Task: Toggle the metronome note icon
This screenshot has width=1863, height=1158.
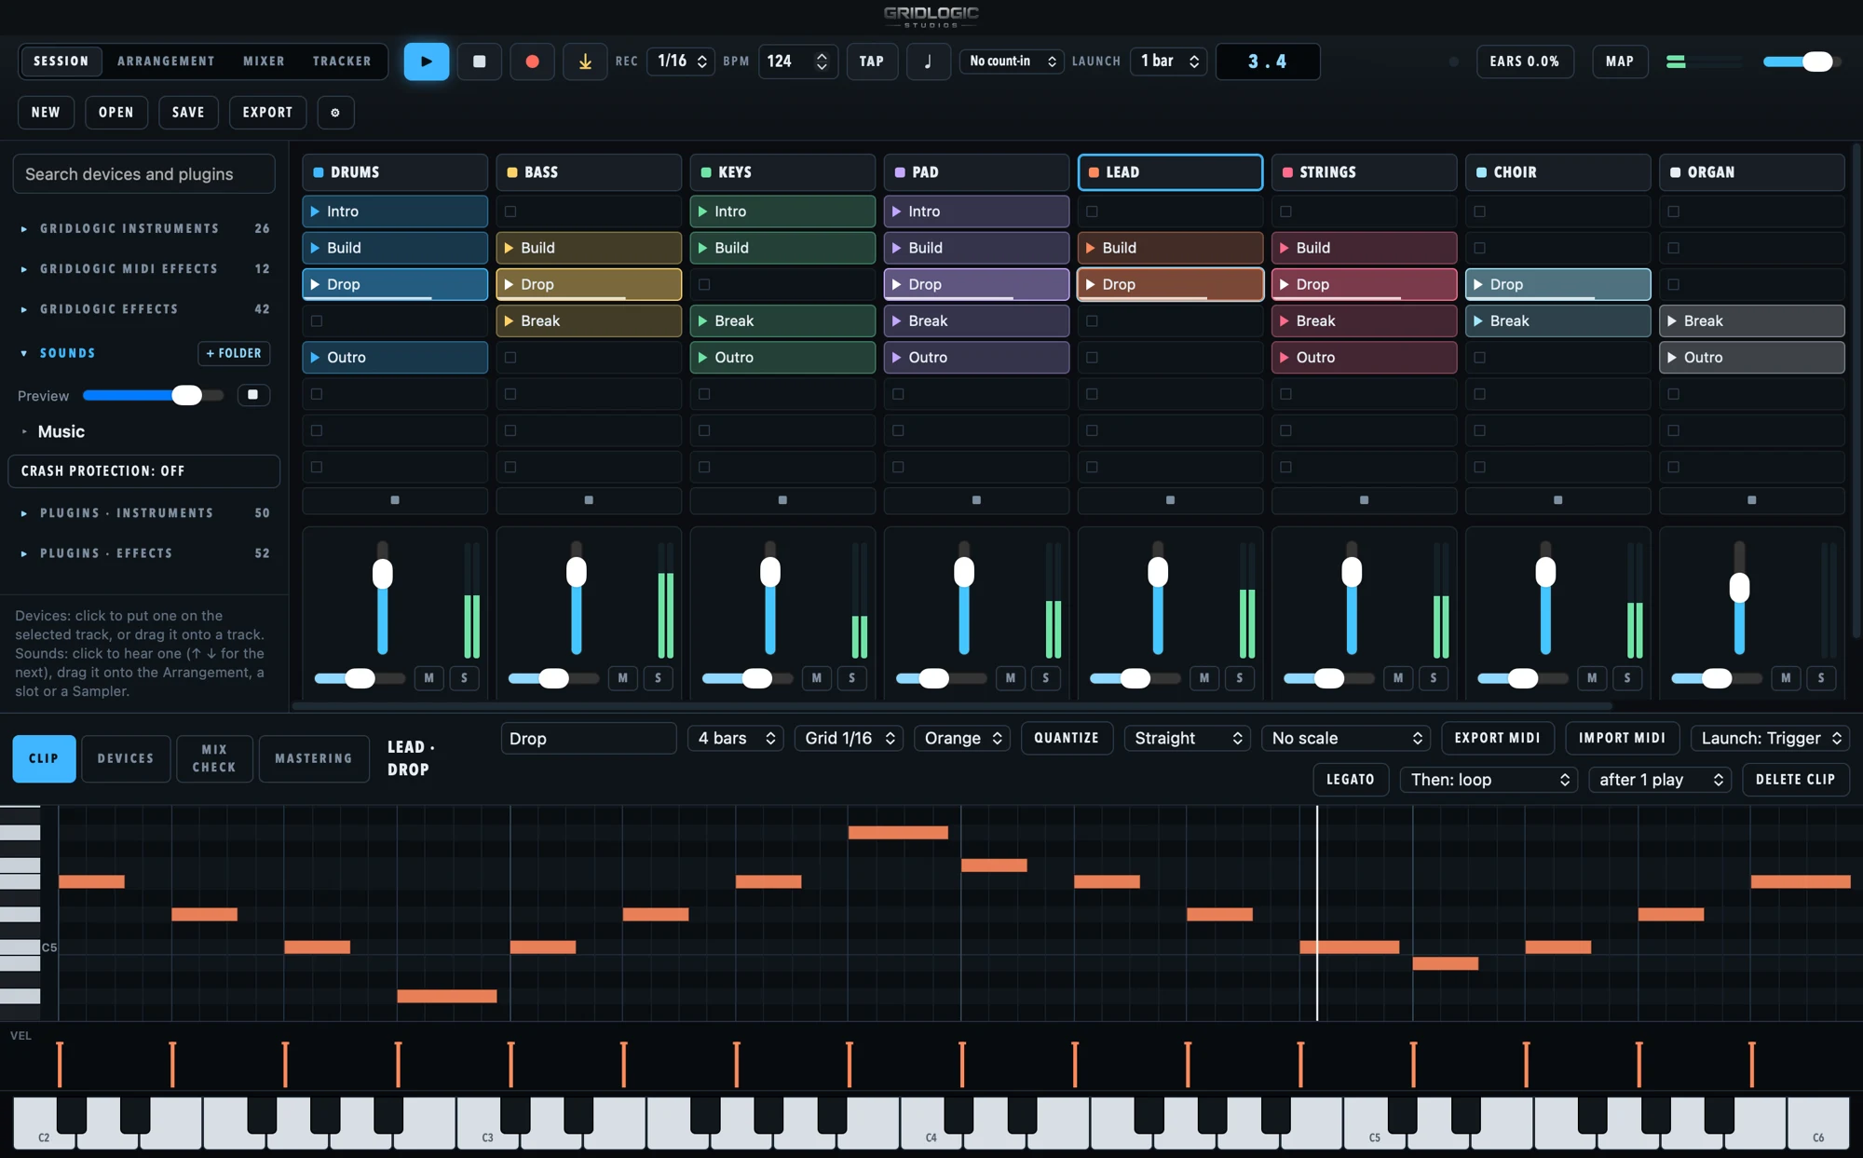Action: pos(928,61)
